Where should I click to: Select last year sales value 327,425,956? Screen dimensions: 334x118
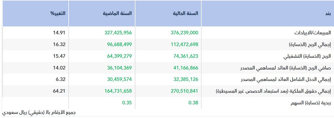118,33
